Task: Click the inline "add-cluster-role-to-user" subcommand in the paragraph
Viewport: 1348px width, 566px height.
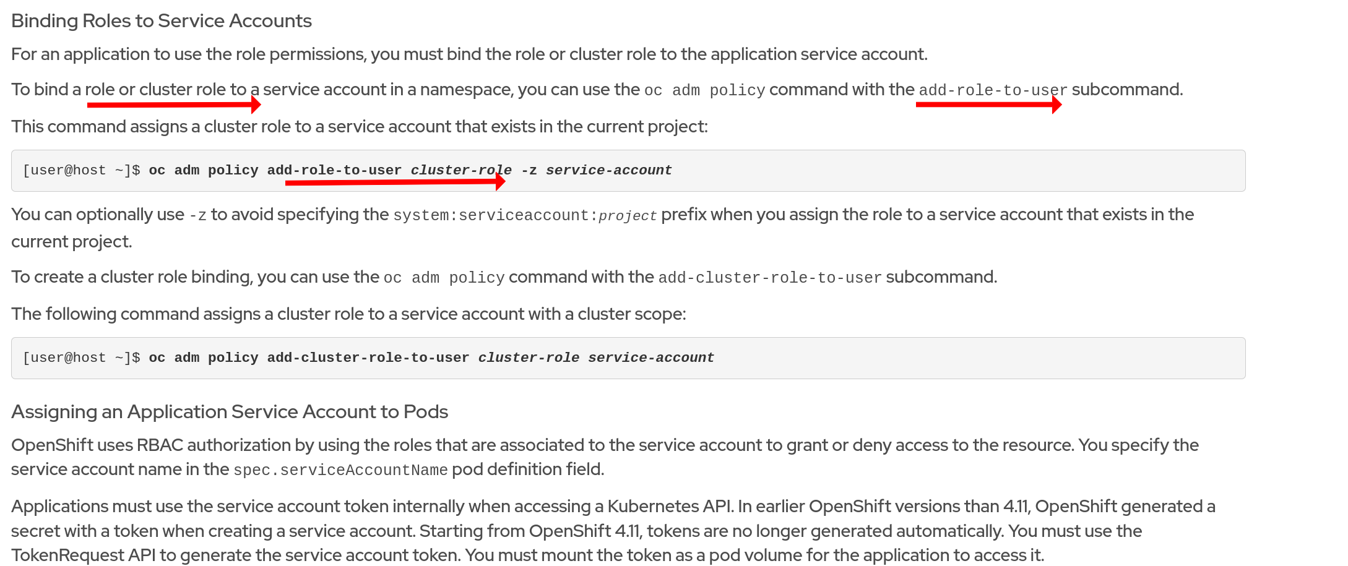Action: 769,278
